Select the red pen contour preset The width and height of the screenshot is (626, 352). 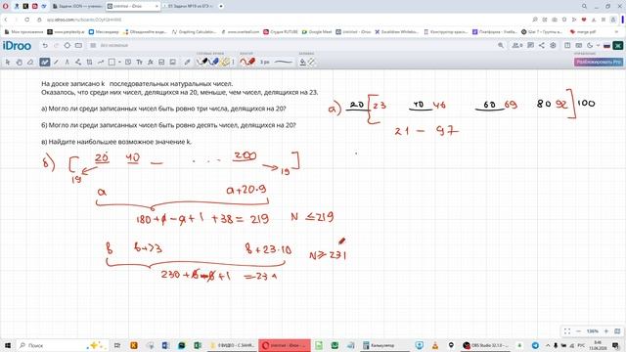[247, 62]
